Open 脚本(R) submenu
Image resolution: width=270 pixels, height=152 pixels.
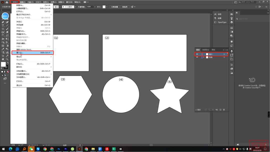(32, 67)
